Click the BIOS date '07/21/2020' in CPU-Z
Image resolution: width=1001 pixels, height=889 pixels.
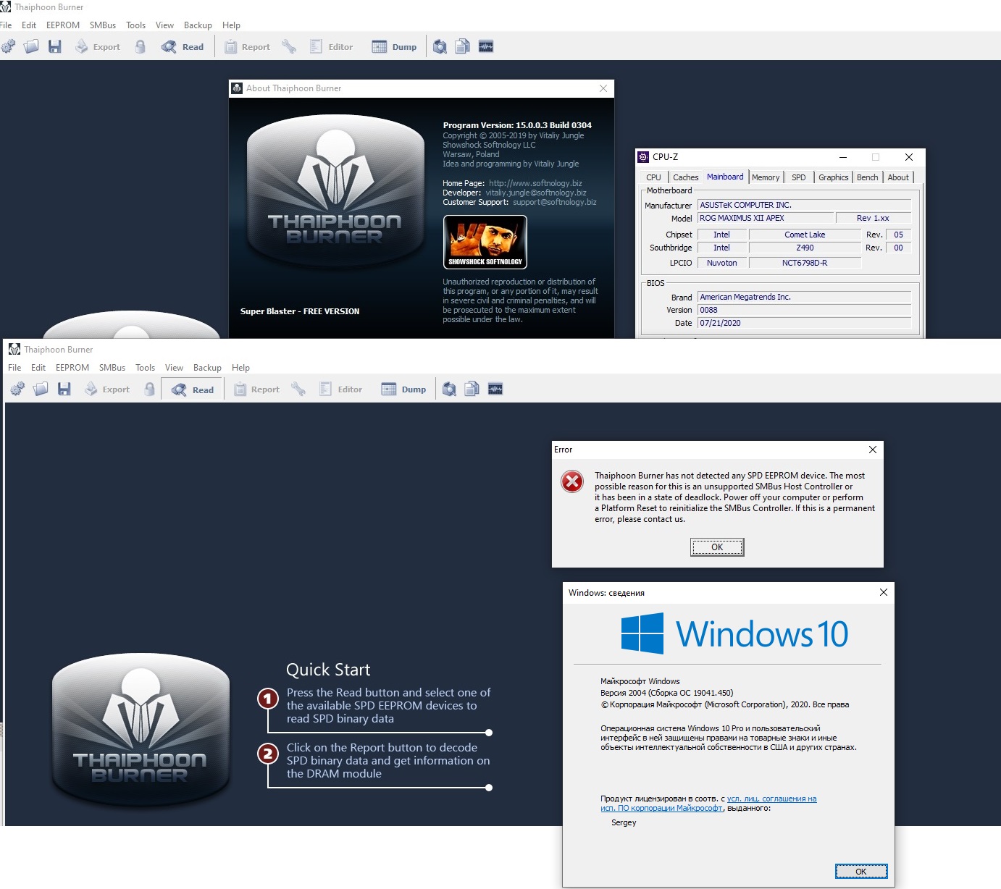coord(804,323)
